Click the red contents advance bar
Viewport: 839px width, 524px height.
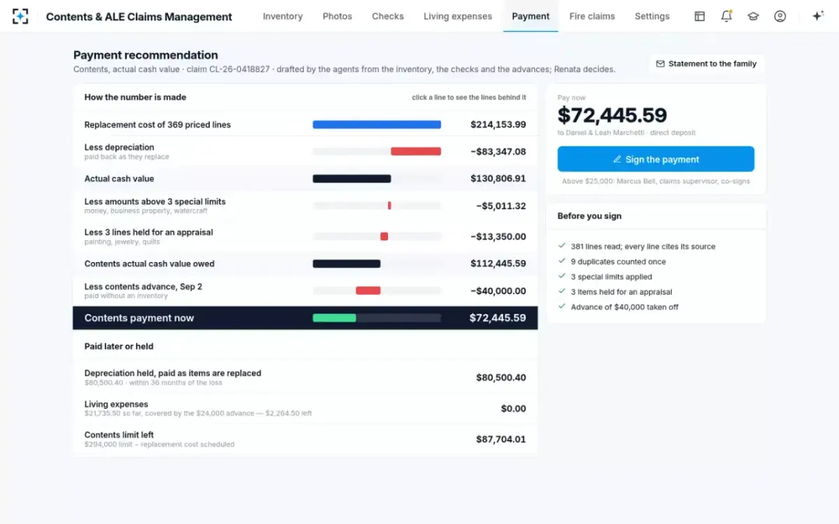pyautogui.click(x=368, y=291)
